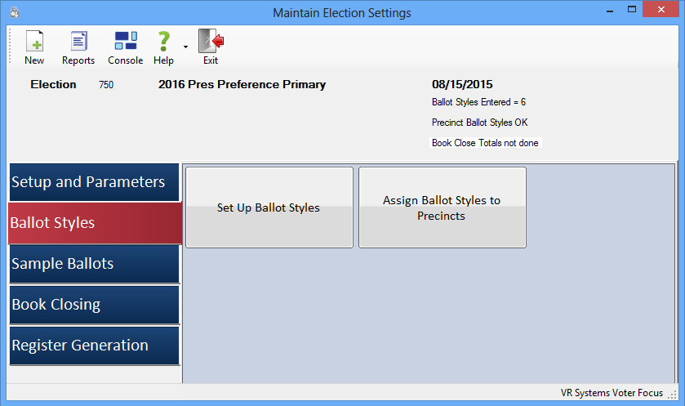Viewport: 685px width, 406px height.
Task: Click the Exit door icon
Action: click(211, 41)
